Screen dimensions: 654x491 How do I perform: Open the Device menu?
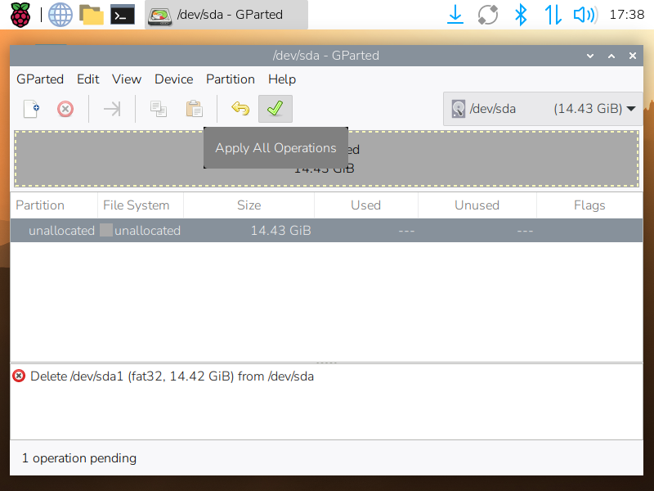click(173, 79)
